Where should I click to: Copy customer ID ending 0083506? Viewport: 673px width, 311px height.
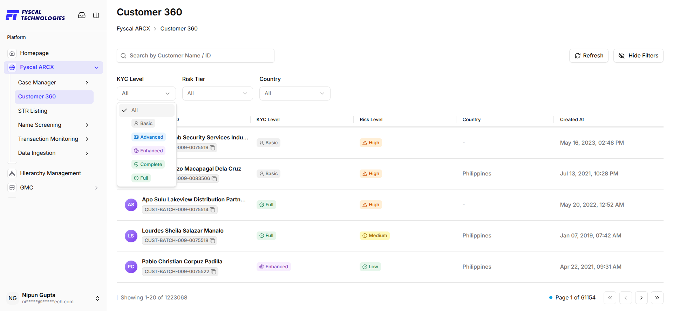(214, 179)
